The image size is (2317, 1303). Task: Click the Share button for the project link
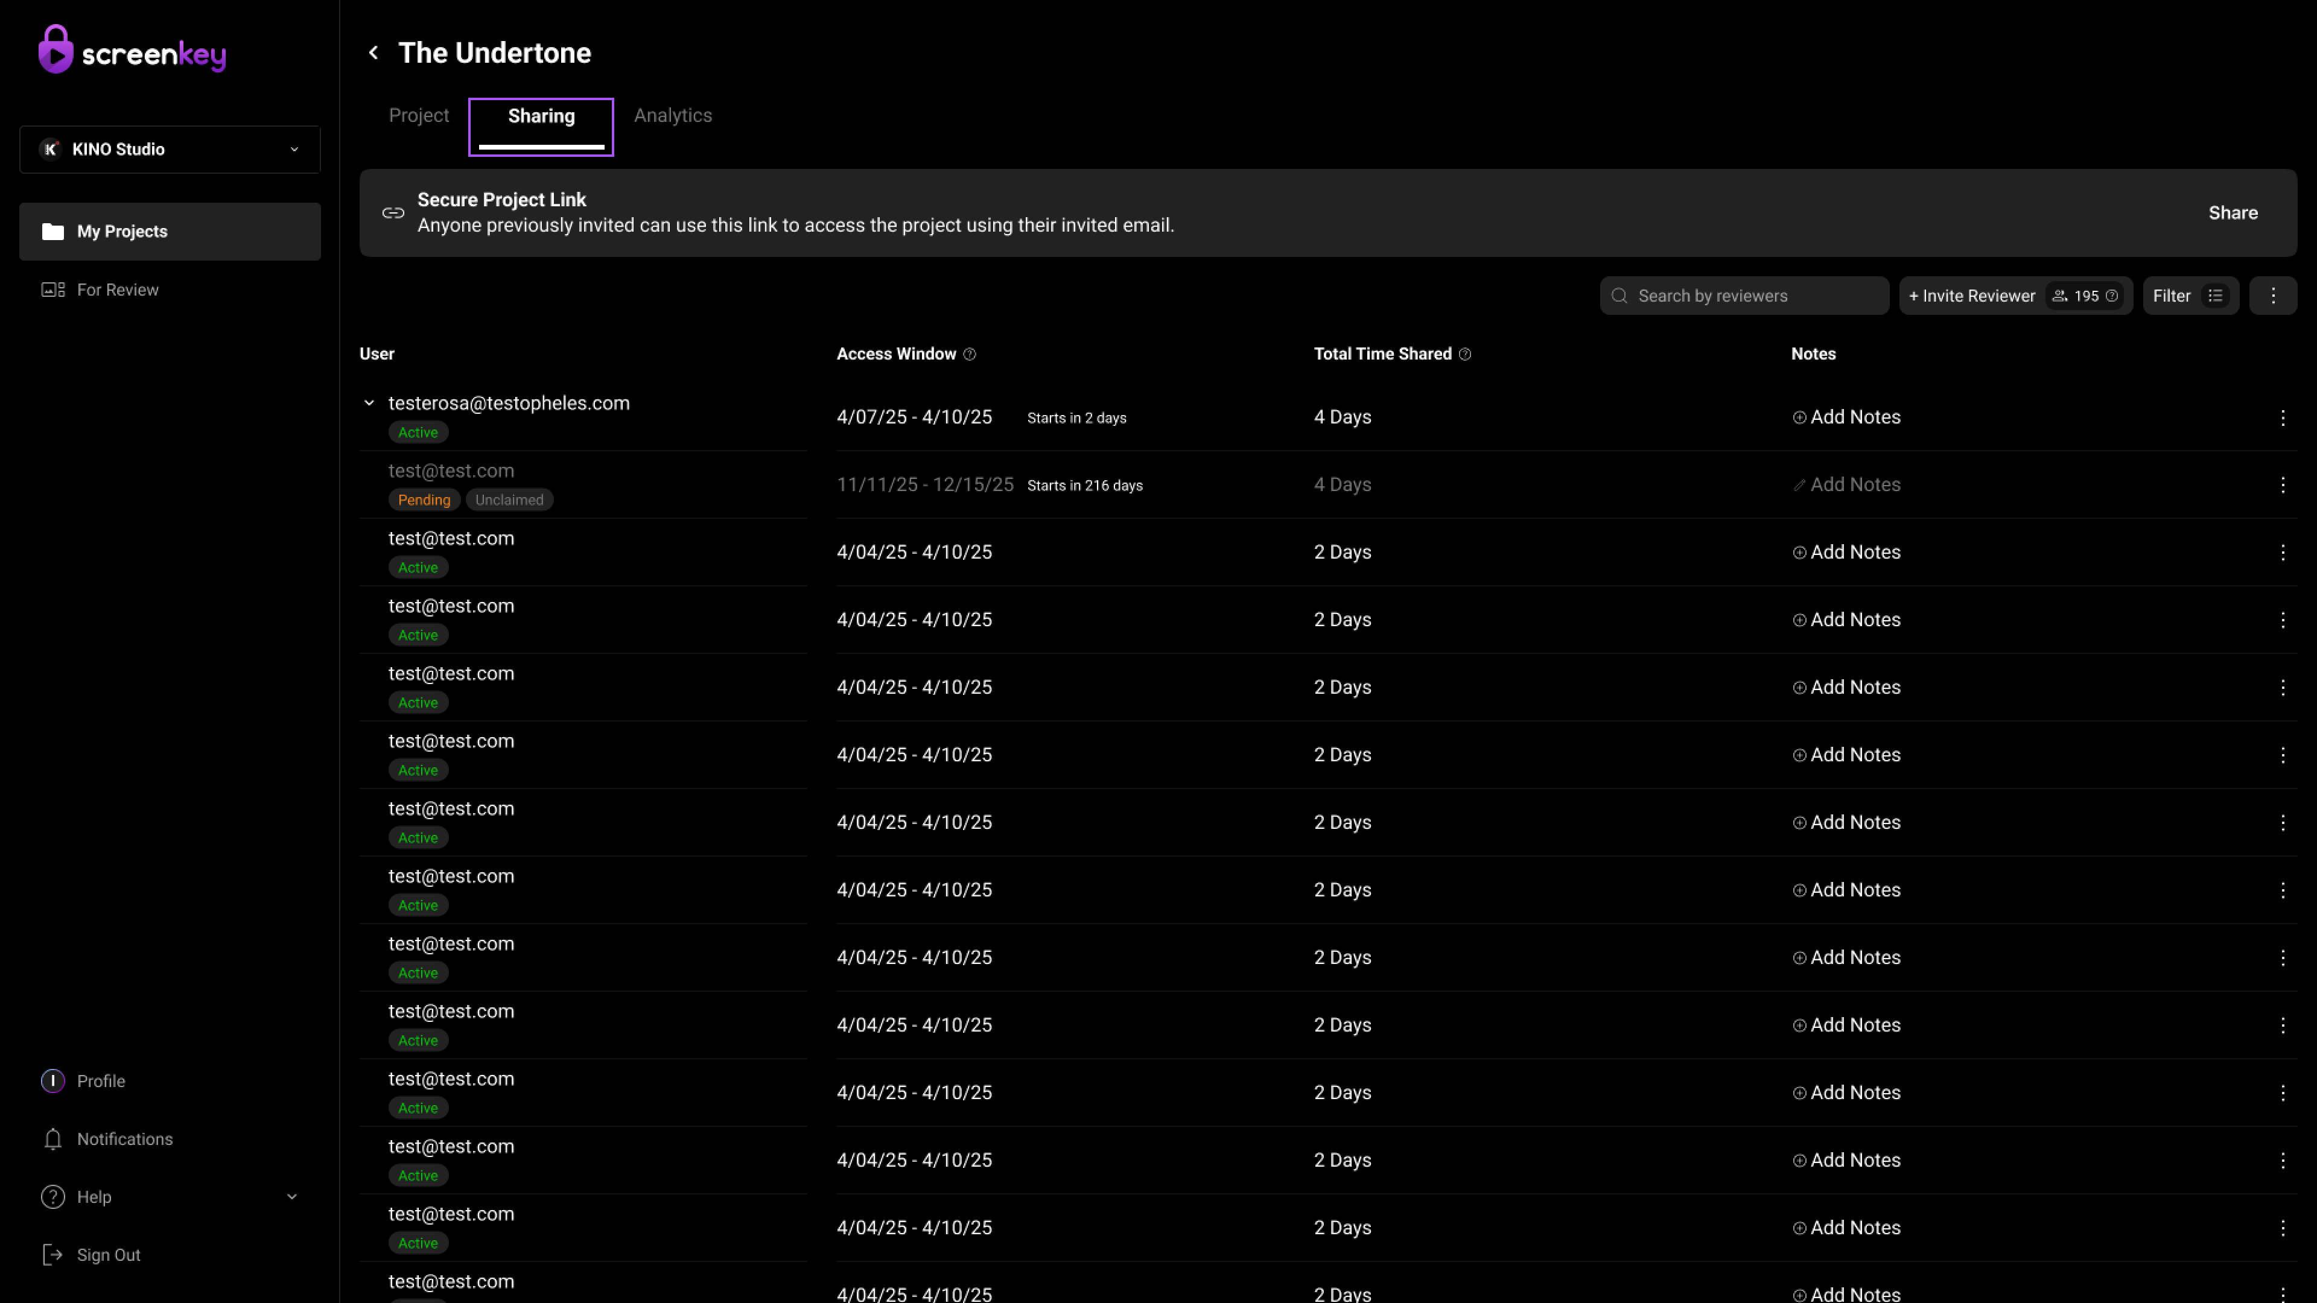2233,213
